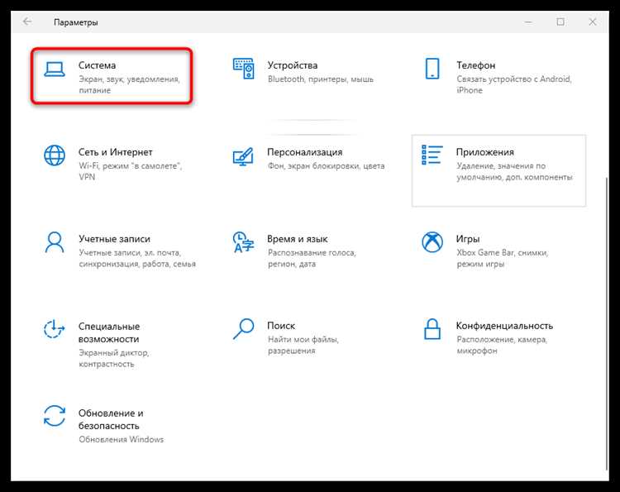Close the Параметры window
The height and width of the screenshot is (492, 620).
tap(593, 21)
